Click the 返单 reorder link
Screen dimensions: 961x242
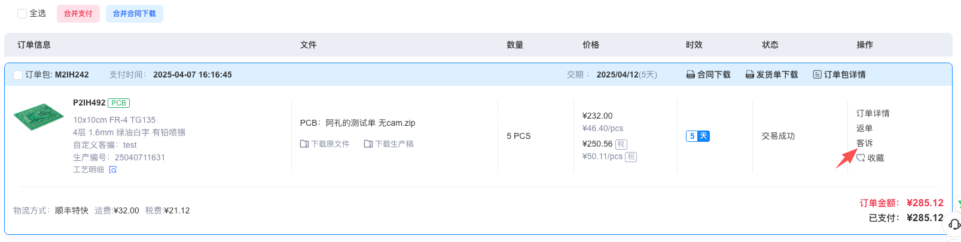click(864, 128)
